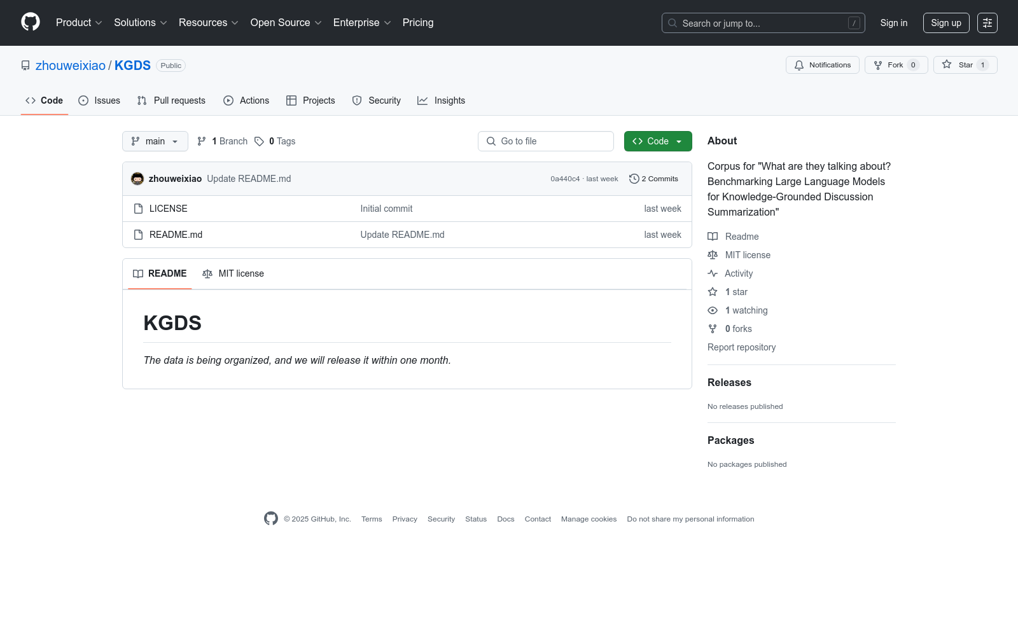Image resolution: width=1018 pixels, height=636 pixels.
Task: Open the README.md file
Action: coord(176,235)
